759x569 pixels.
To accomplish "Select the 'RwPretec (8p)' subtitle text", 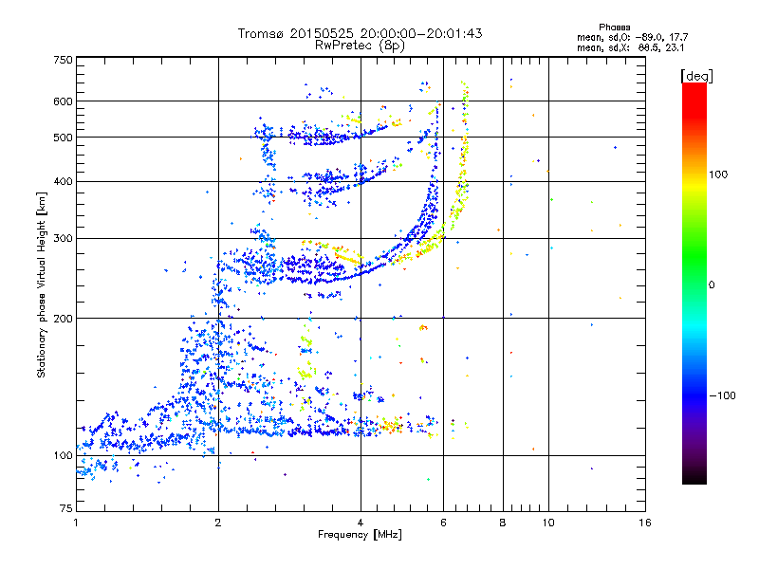I will 360,46.
